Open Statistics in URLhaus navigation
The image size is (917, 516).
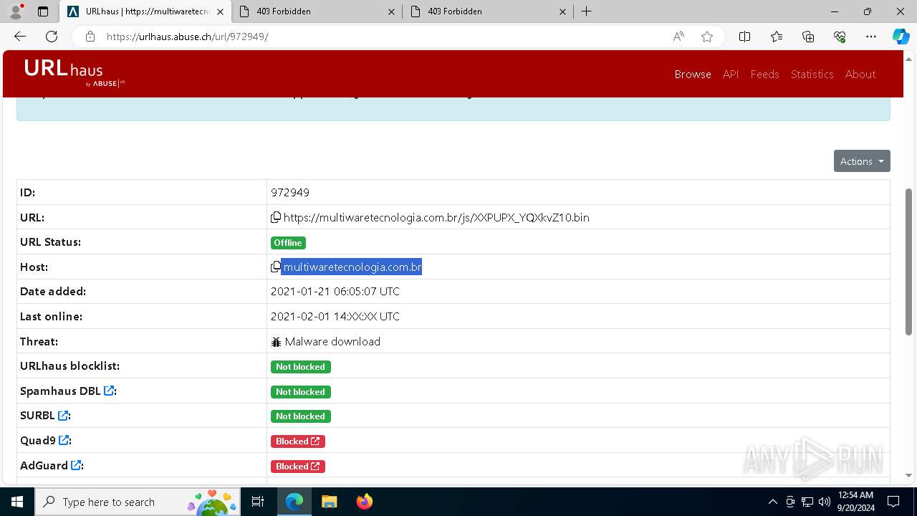[812, 74]
